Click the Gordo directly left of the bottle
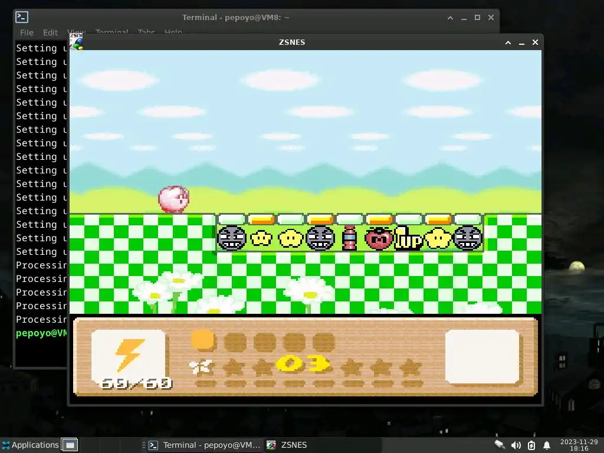The width and height of the screenshot is (604, 453). coord(320,238)
